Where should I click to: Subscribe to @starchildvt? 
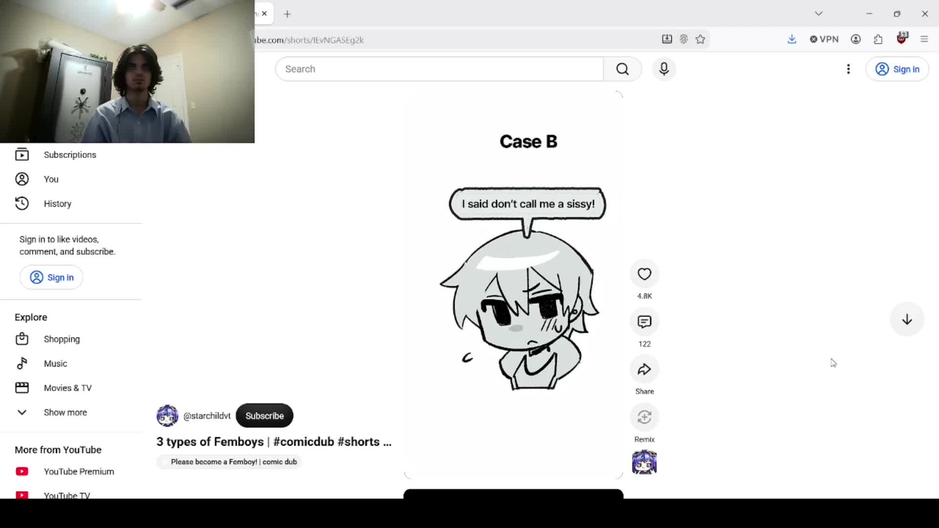[x=264, y=416]
